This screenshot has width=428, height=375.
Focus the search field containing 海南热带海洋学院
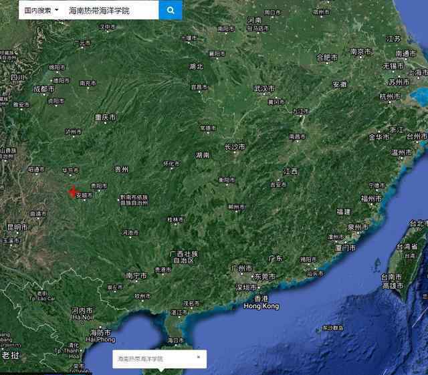click(x=112, y=11)
